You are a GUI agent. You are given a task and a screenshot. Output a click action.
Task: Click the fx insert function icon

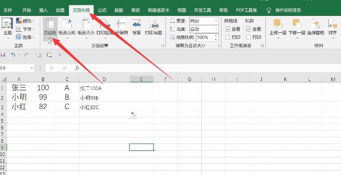point(77,68)
